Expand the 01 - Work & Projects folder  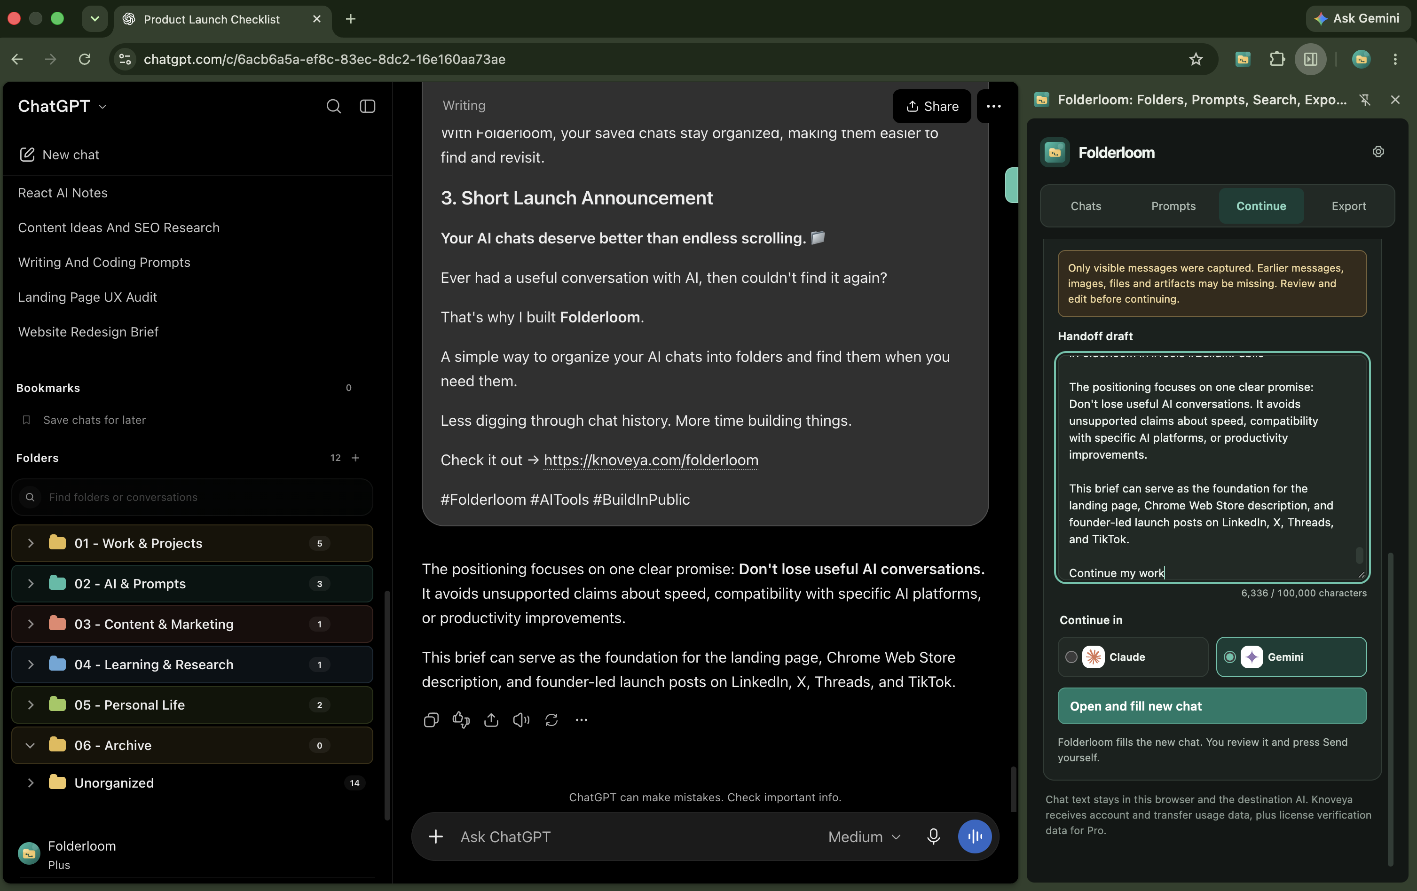pyautogui.click(x=31, y=543)
